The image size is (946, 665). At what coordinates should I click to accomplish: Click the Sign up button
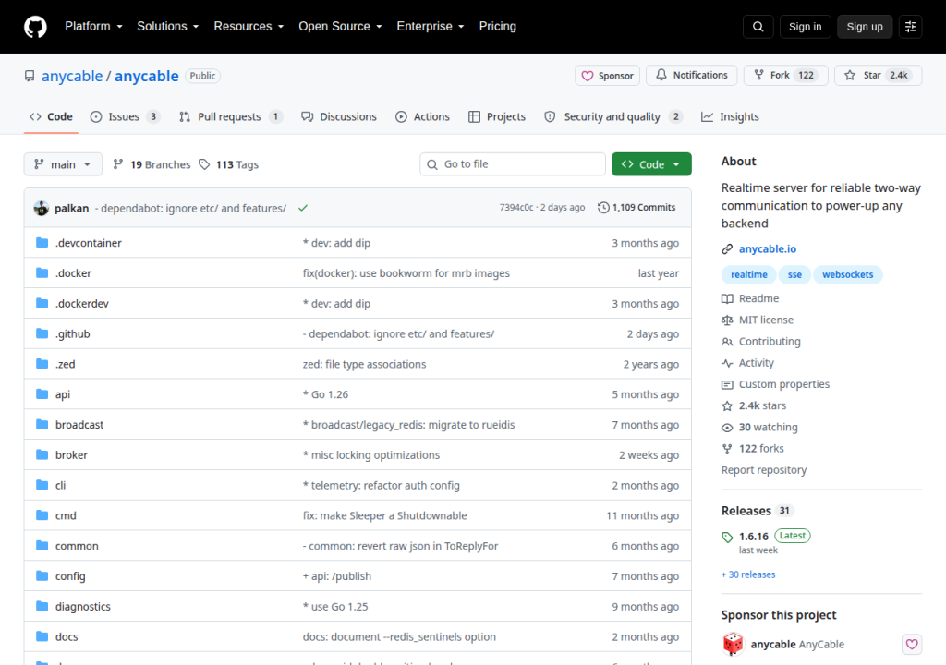[865, 27]
